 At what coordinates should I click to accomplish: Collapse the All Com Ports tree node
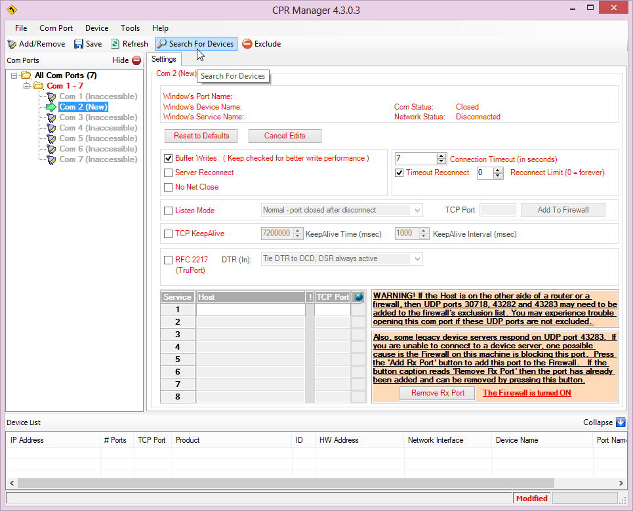pos(14,75)
